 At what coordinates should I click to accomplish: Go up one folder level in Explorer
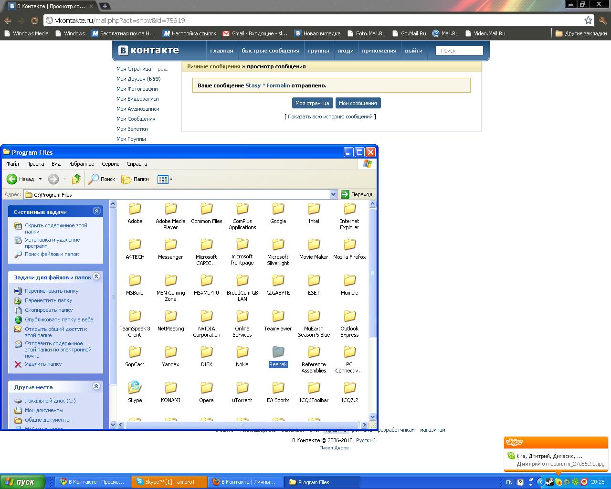[76, 179]
